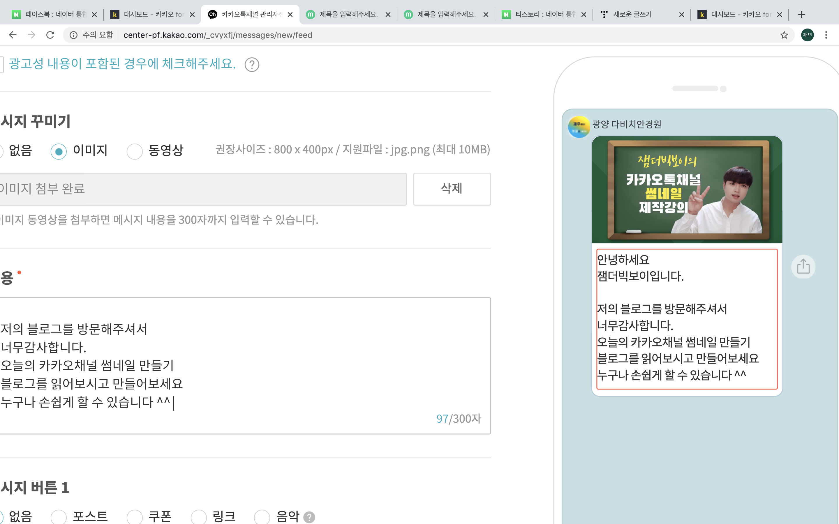Image resolution: width=839 pixels, height=524 pixels.
Task: Reload the page with the refresh icon
Action: coord(50,35)
